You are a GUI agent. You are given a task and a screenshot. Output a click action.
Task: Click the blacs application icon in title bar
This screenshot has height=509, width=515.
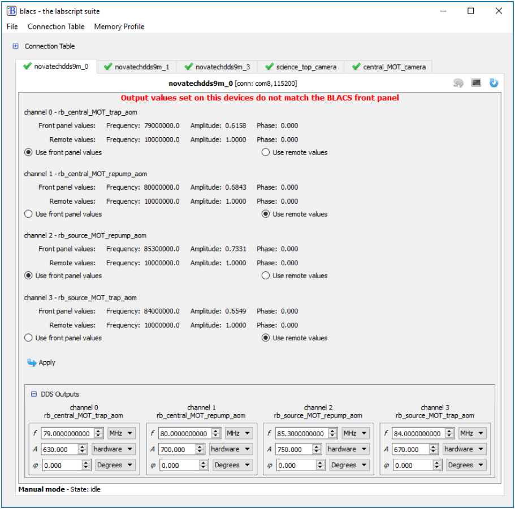pyautogui.click(x=11, y=11)
